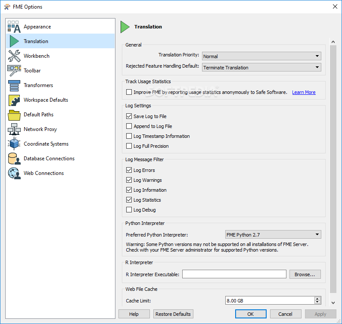Toggle Log Information checkbox
This screenshot has width=342, height=324.
coord(129,190)
